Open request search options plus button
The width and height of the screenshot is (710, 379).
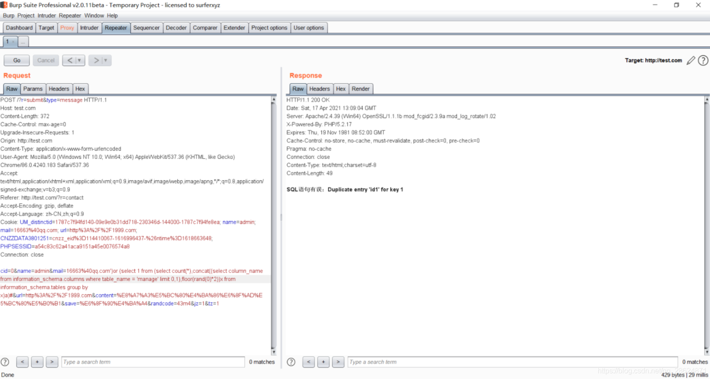(37, 362)
